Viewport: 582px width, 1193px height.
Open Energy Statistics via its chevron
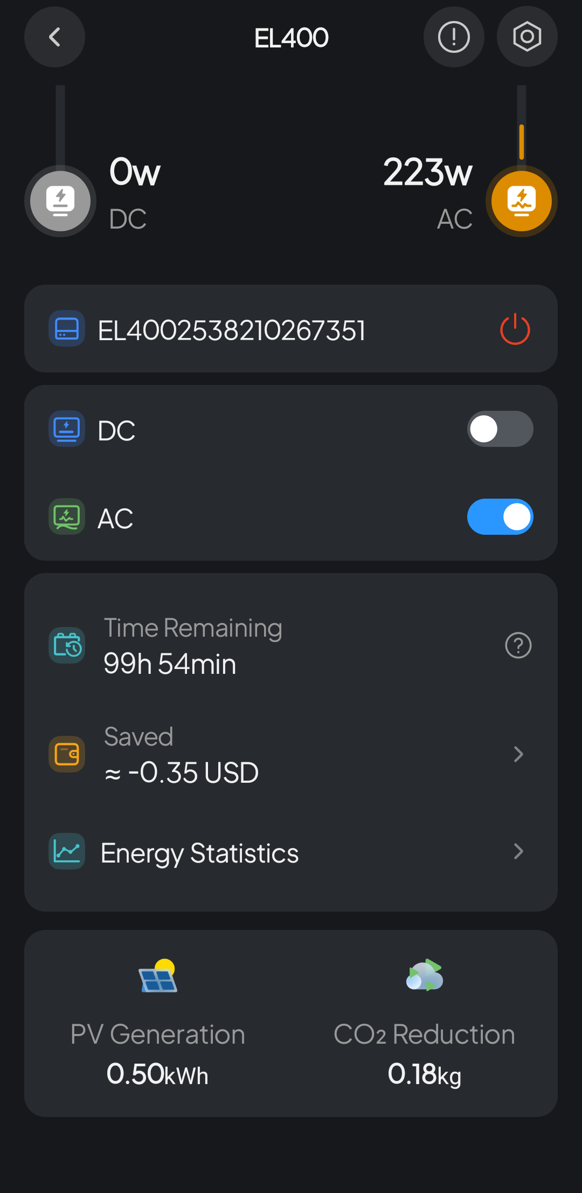tap(518, 851)
